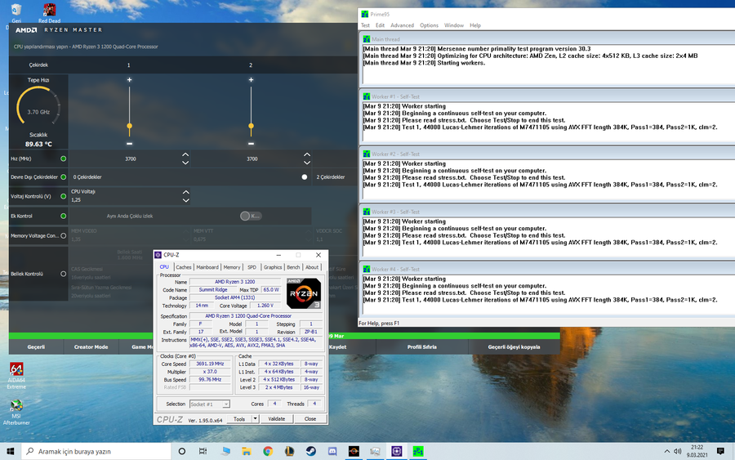The width and height of the screenshot is (735, 460).
Task: Click Profili Sıfırla in Ryzen Master
Action: pos(422,347)
